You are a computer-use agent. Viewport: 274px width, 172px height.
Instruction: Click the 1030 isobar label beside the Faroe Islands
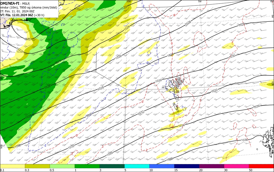(x=158, y=81)
